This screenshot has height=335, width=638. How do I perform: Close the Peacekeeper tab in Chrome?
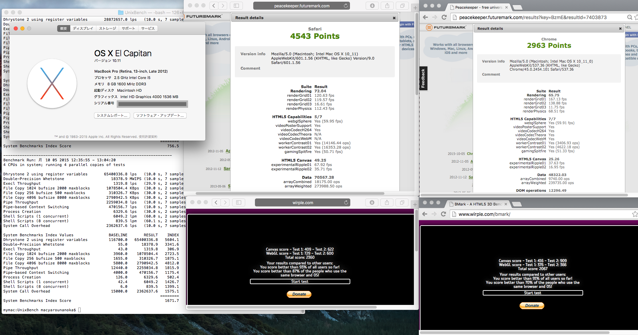click(x=507, y=7)
